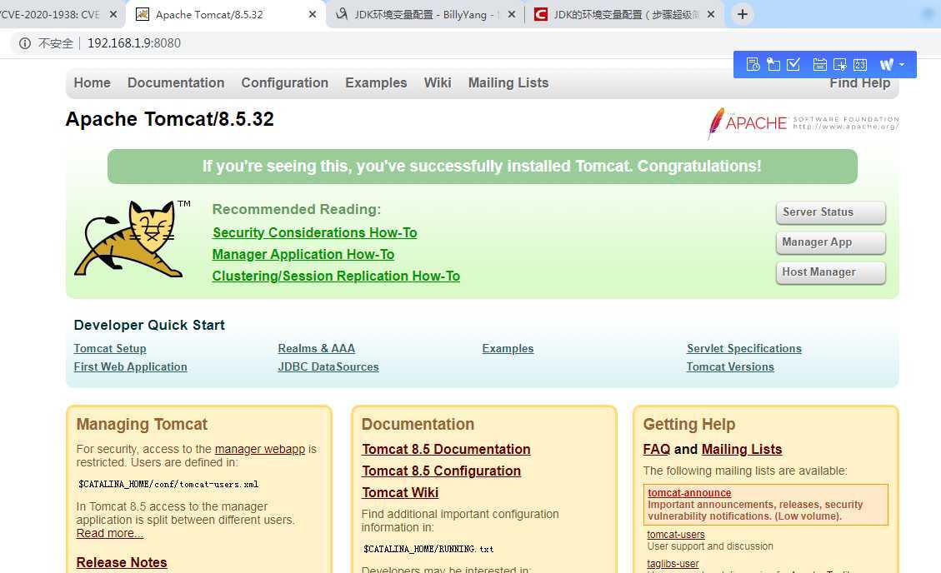The height and width of the screenshot is (573, 941).
Task: Click the Developer Quick Start heading
Action: point(149,325)
